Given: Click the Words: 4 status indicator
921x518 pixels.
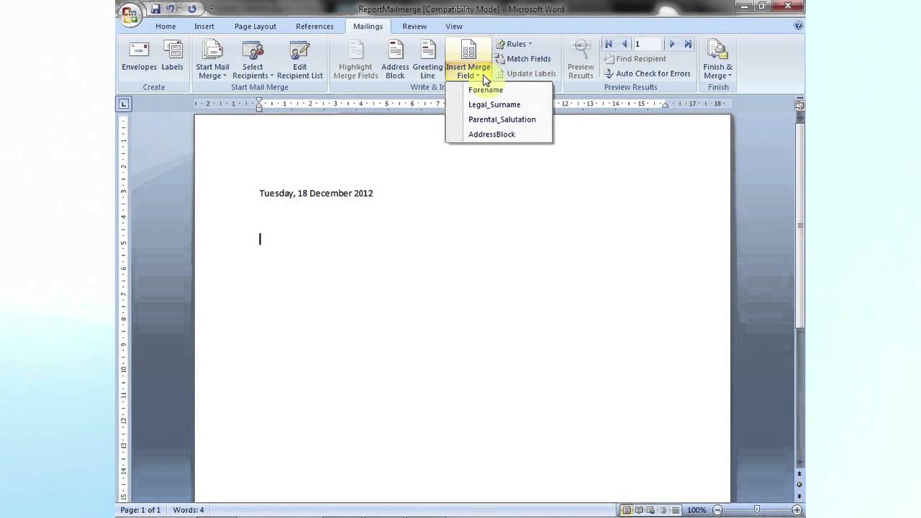Looking at the screenshot, I should [189, 510].
